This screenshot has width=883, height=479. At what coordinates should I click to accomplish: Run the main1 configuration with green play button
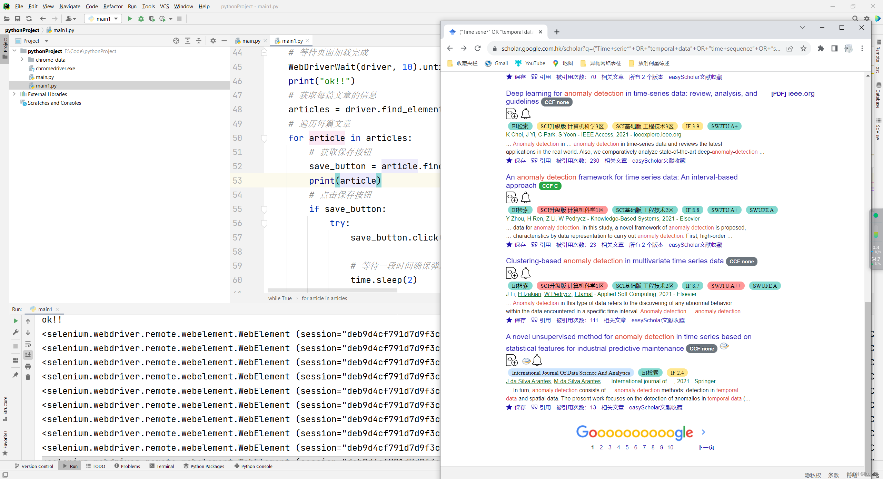click(x=130, y=19)
